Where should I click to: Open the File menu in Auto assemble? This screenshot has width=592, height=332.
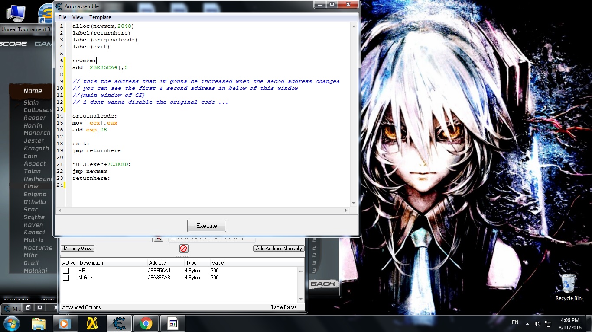tap(62, 17)
